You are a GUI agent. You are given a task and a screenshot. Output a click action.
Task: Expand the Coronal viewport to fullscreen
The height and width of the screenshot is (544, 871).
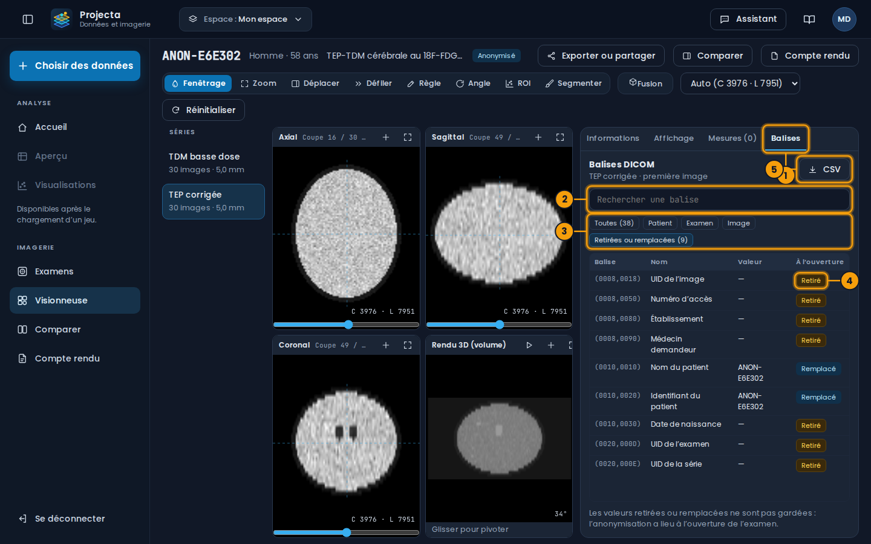[408, 345]
